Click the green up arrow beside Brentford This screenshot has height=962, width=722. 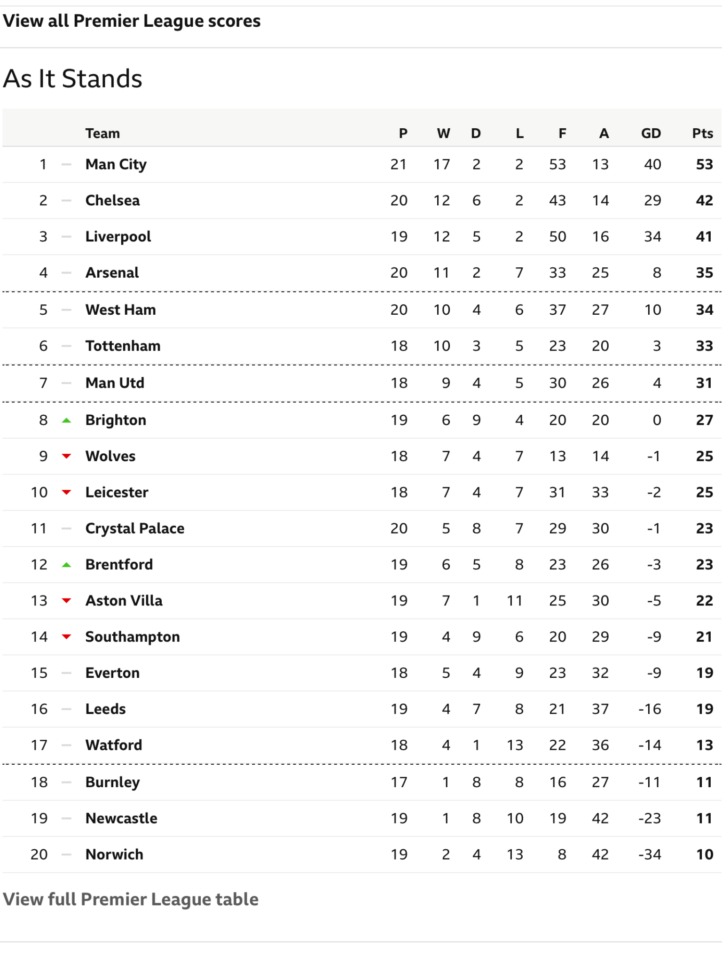click(x=66, y=565)
